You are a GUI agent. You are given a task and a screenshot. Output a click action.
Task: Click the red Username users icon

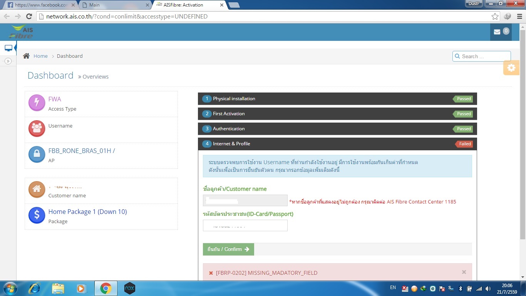37,128
